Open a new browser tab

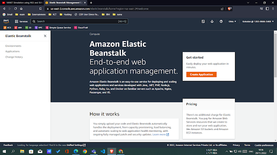91,3
